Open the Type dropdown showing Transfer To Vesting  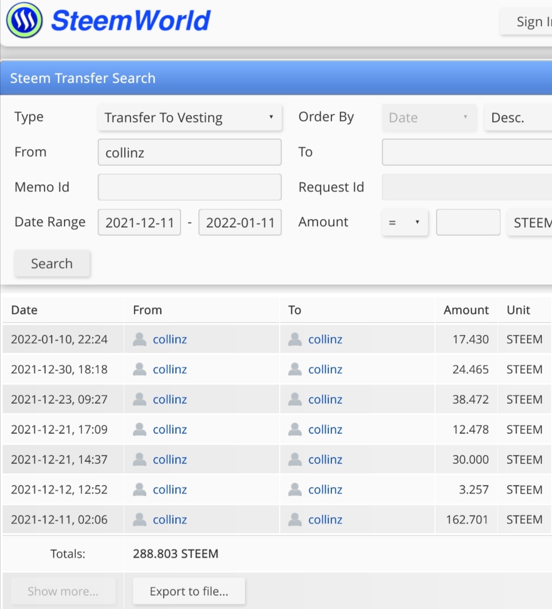(190, 117)
